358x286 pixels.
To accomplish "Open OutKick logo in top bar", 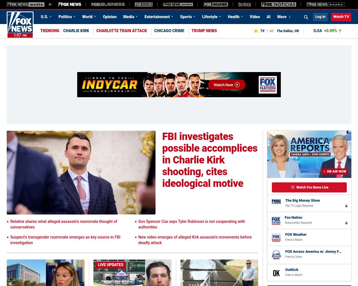I will coord(245,4).
